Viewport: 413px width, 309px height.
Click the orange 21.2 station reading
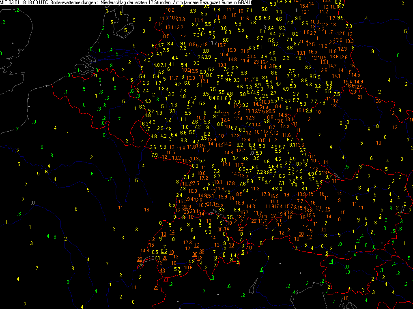pyautogui.click(x=239, y=222)
